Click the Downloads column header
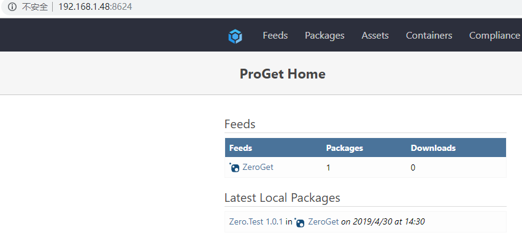The image size is (522, 238). click(433, 148)
